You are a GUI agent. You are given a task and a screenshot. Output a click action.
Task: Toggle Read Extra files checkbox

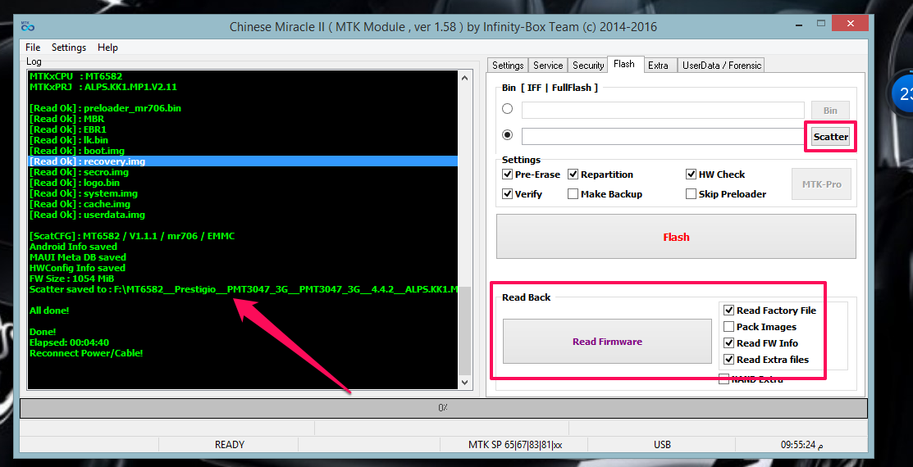[x=729, y=360]
